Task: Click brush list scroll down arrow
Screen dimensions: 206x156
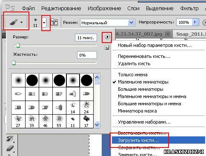Action: coord(97,125)
